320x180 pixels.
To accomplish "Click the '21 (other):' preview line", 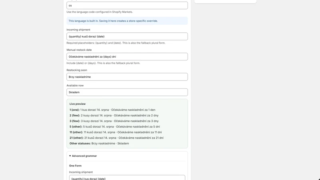I will point(116,138).
